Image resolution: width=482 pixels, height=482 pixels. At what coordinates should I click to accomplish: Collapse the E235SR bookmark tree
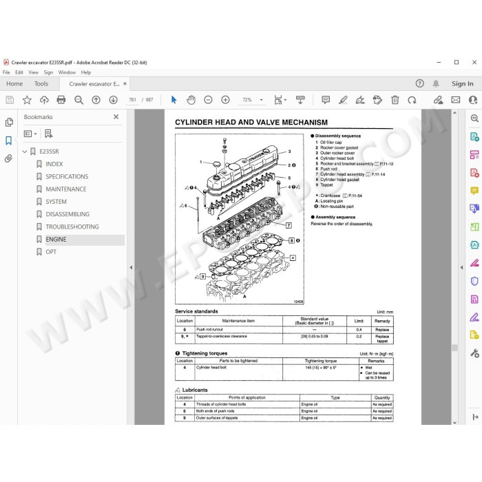(25, 151)
